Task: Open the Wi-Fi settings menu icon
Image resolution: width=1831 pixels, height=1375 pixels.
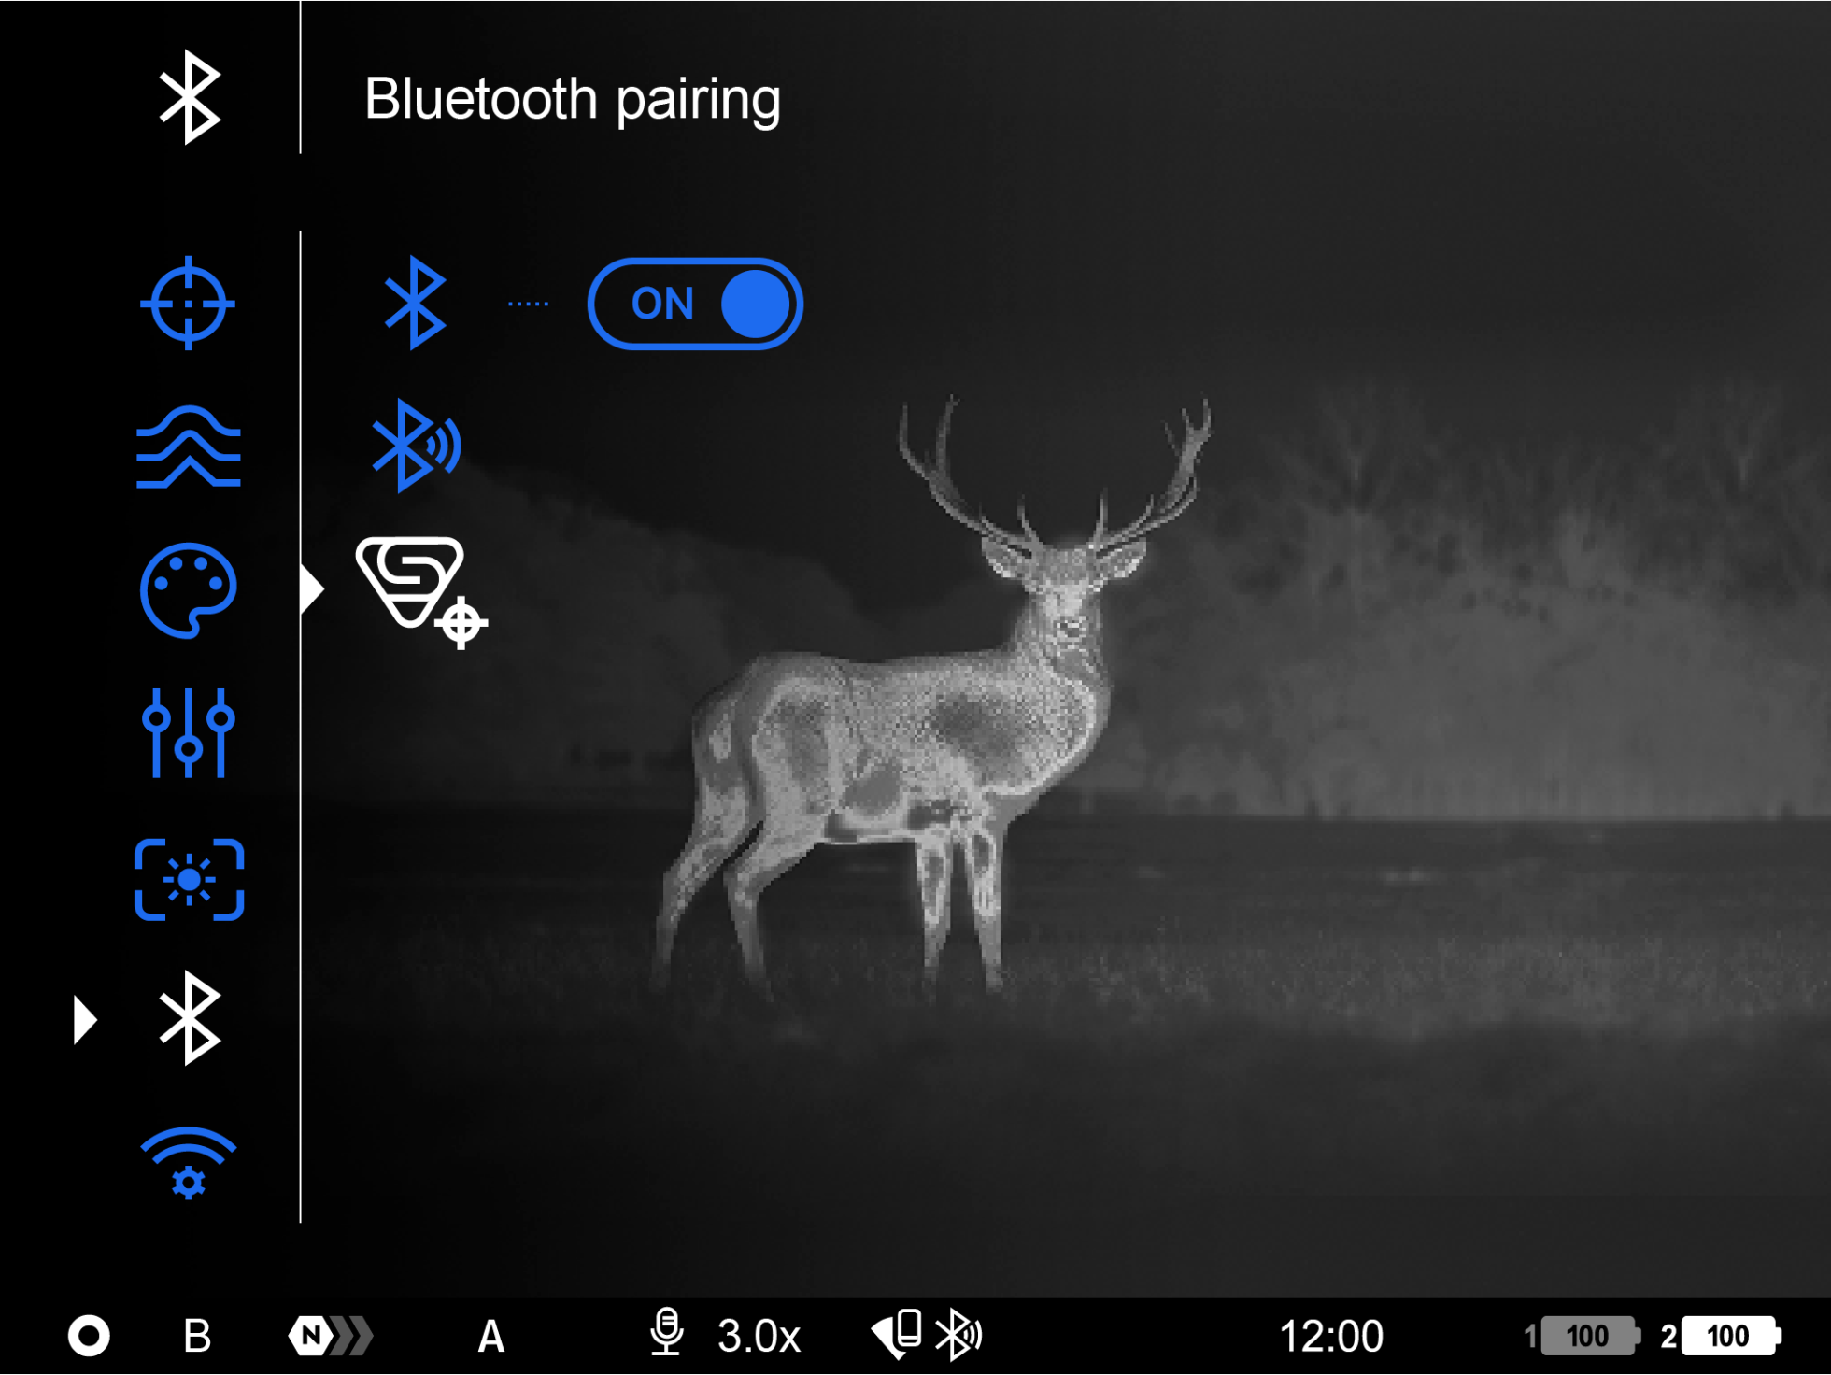Action: point(188,1162)
